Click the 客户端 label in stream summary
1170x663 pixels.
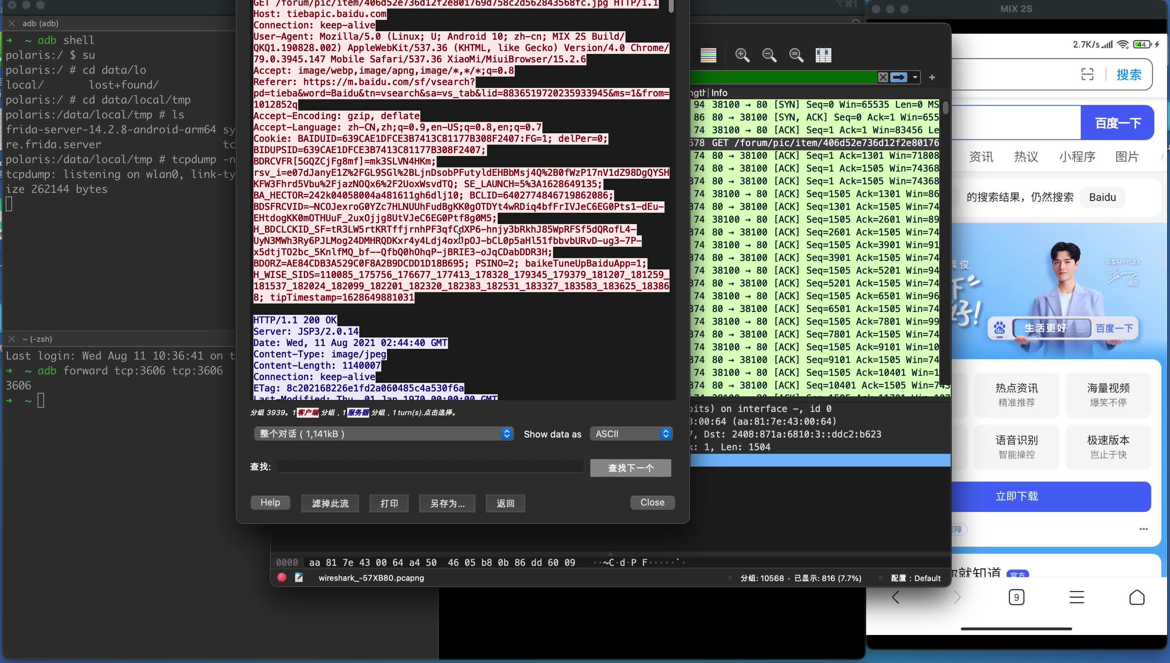[x=308, y=413]
